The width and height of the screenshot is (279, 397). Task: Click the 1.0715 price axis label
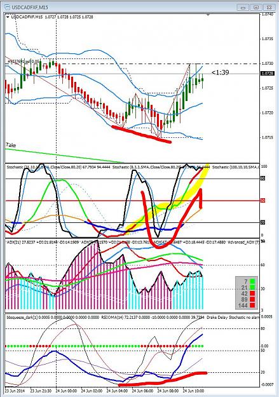point(268,137)
